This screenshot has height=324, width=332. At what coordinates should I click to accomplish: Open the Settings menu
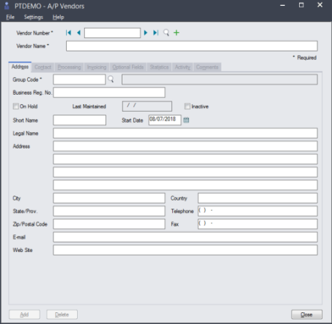34,17
